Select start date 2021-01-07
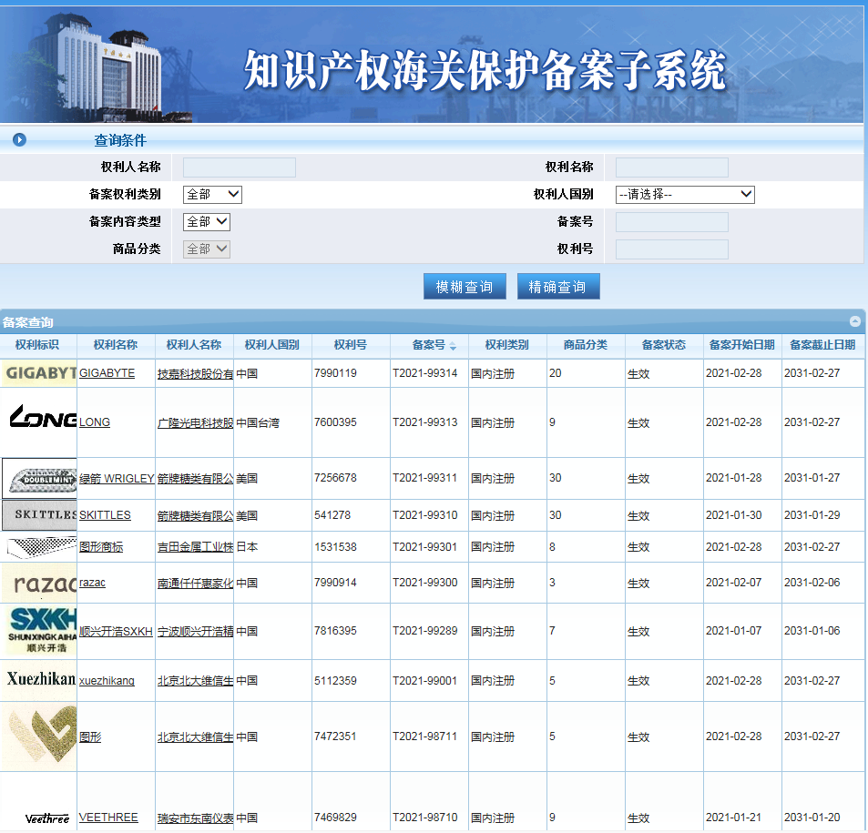This screenshot has width=868, height=833. 733,631
